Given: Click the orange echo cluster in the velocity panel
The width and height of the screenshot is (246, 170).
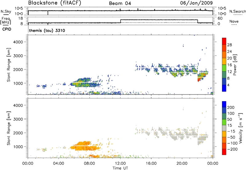Looking at the screenshot, I should pos(85,146).
